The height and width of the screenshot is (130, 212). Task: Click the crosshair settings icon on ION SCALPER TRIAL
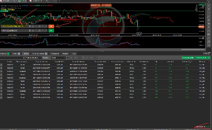tap(30, 26)
